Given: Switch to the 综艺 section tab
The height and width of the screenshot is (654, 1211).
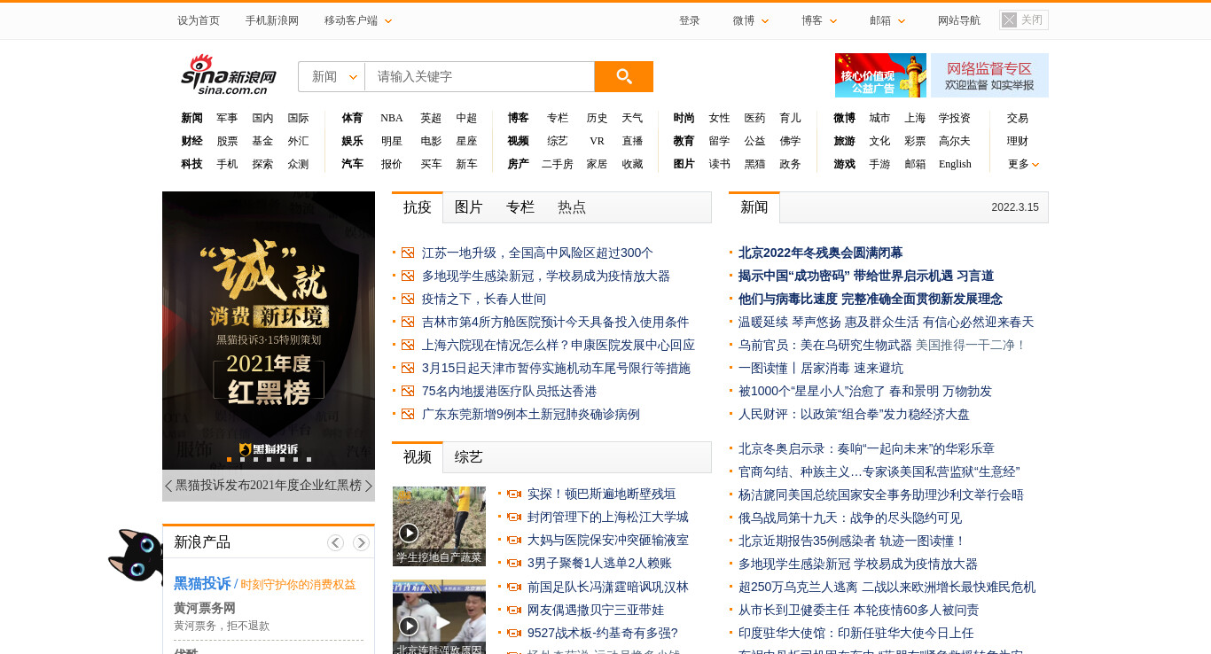Looking at the screenshot, I should 469,457.
